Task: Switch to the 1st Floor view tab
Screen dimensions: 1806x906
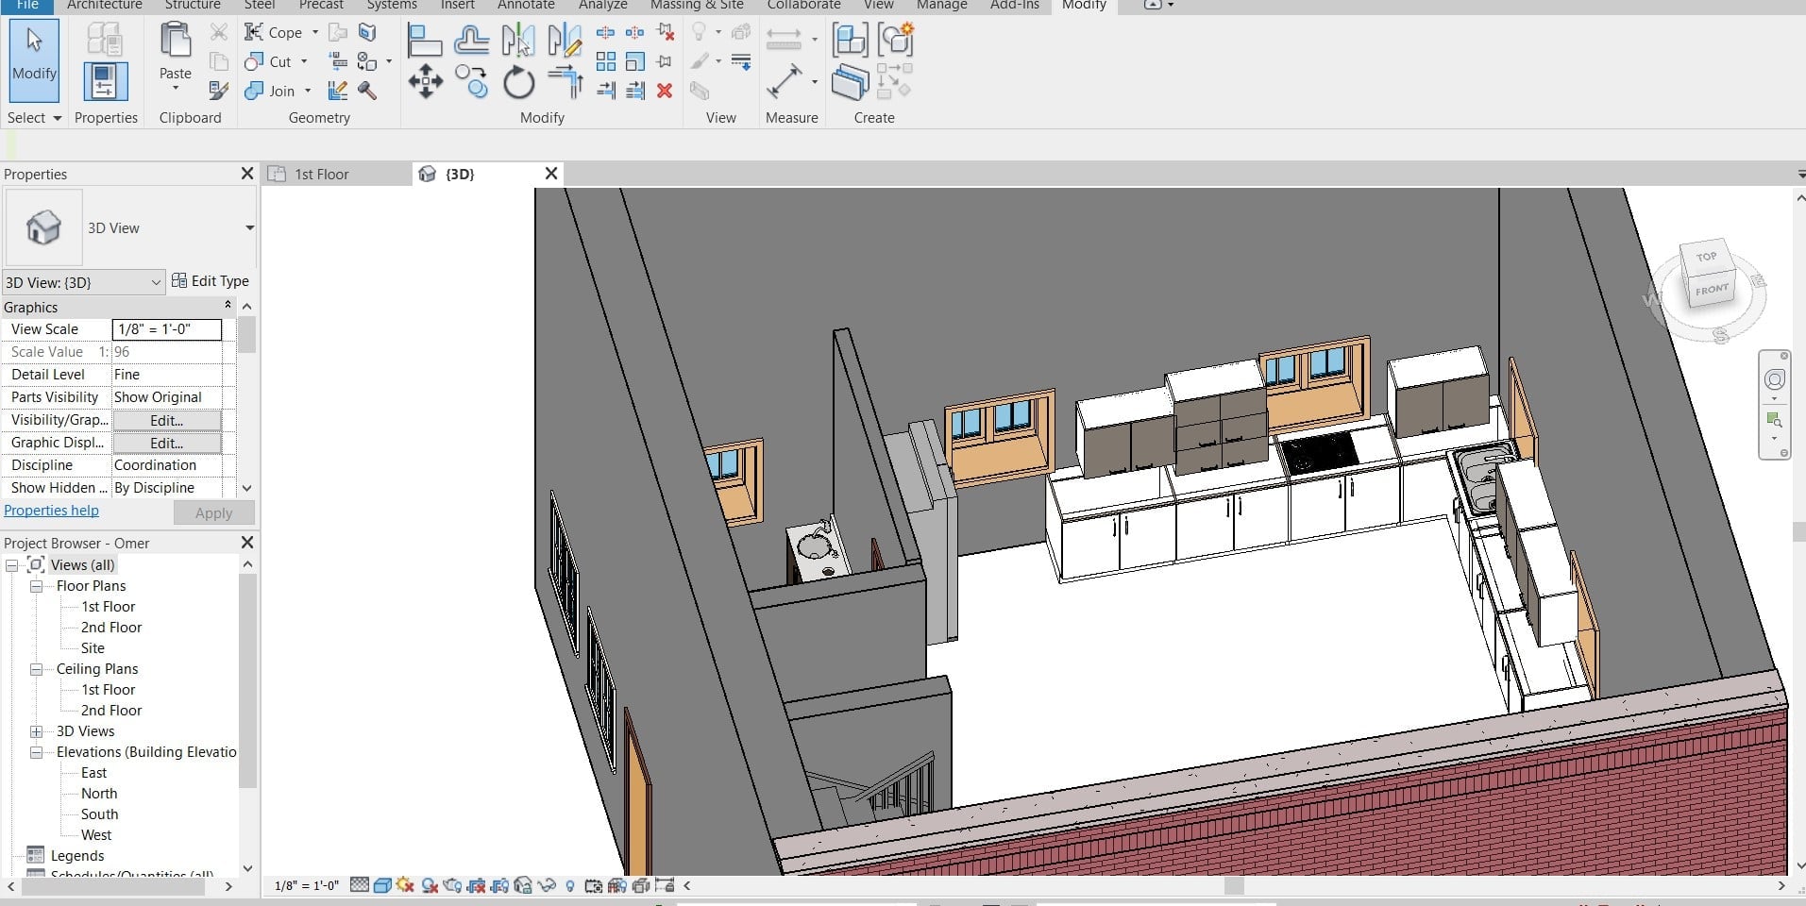Action: (321, 174)
